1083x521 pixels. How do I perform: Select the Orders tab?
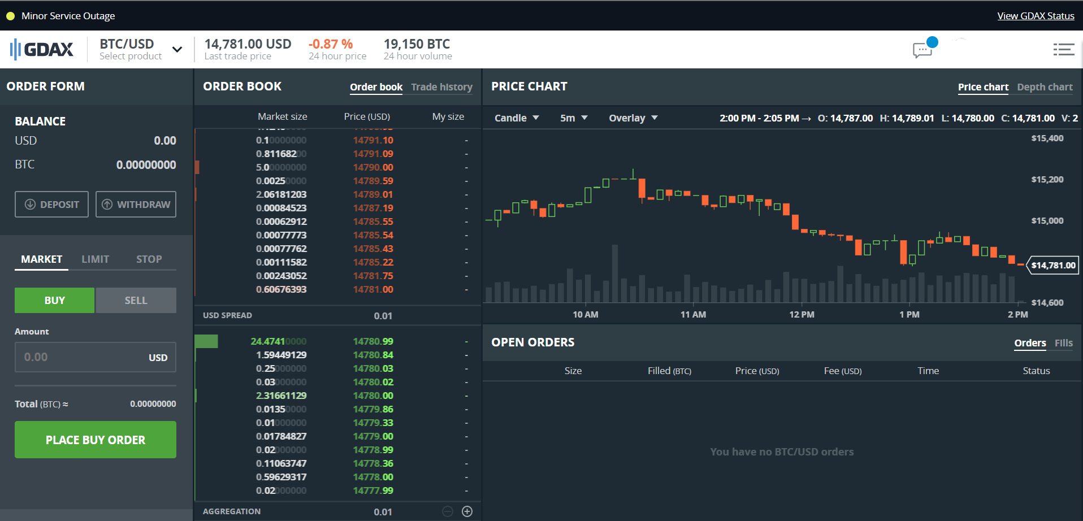click(x=1030, y=343)
